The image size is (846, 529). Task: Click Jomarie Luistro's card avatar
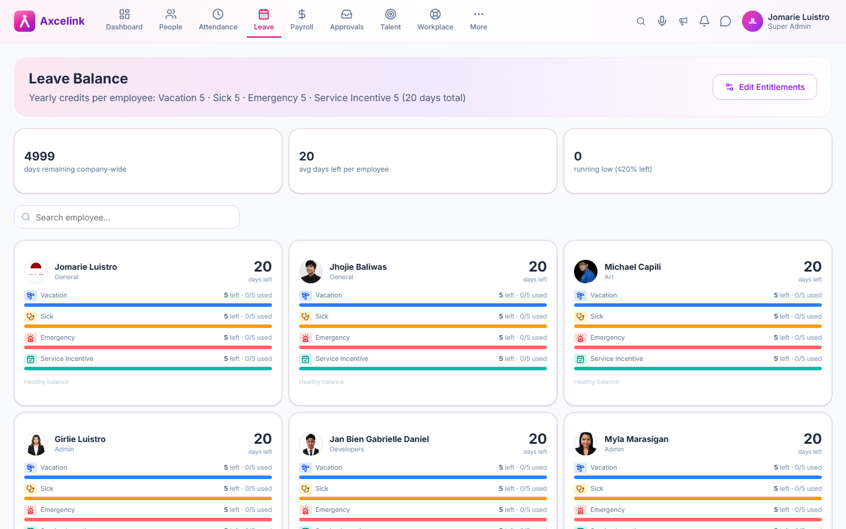point(36,272)
